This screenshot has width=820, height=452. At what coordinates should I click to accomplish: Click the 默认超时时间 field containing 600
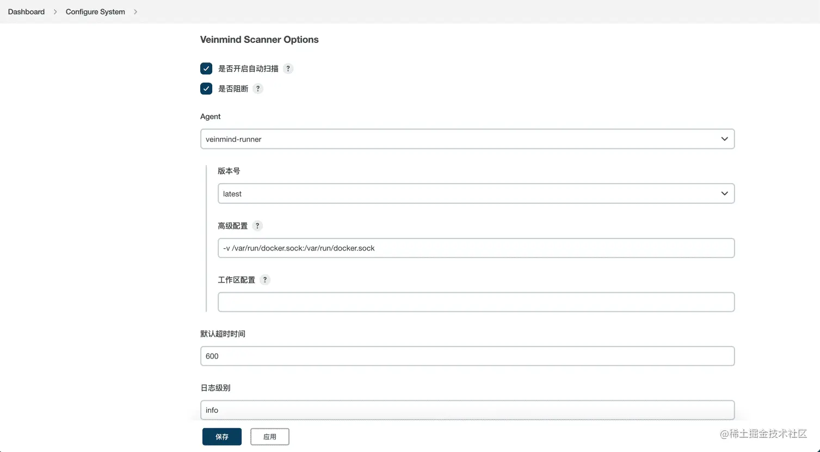coord(467,356)
